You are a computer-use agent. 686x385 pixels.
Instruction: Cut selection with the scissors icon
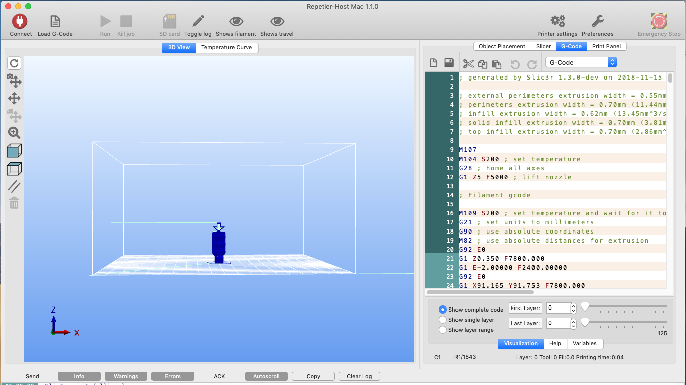469,64
